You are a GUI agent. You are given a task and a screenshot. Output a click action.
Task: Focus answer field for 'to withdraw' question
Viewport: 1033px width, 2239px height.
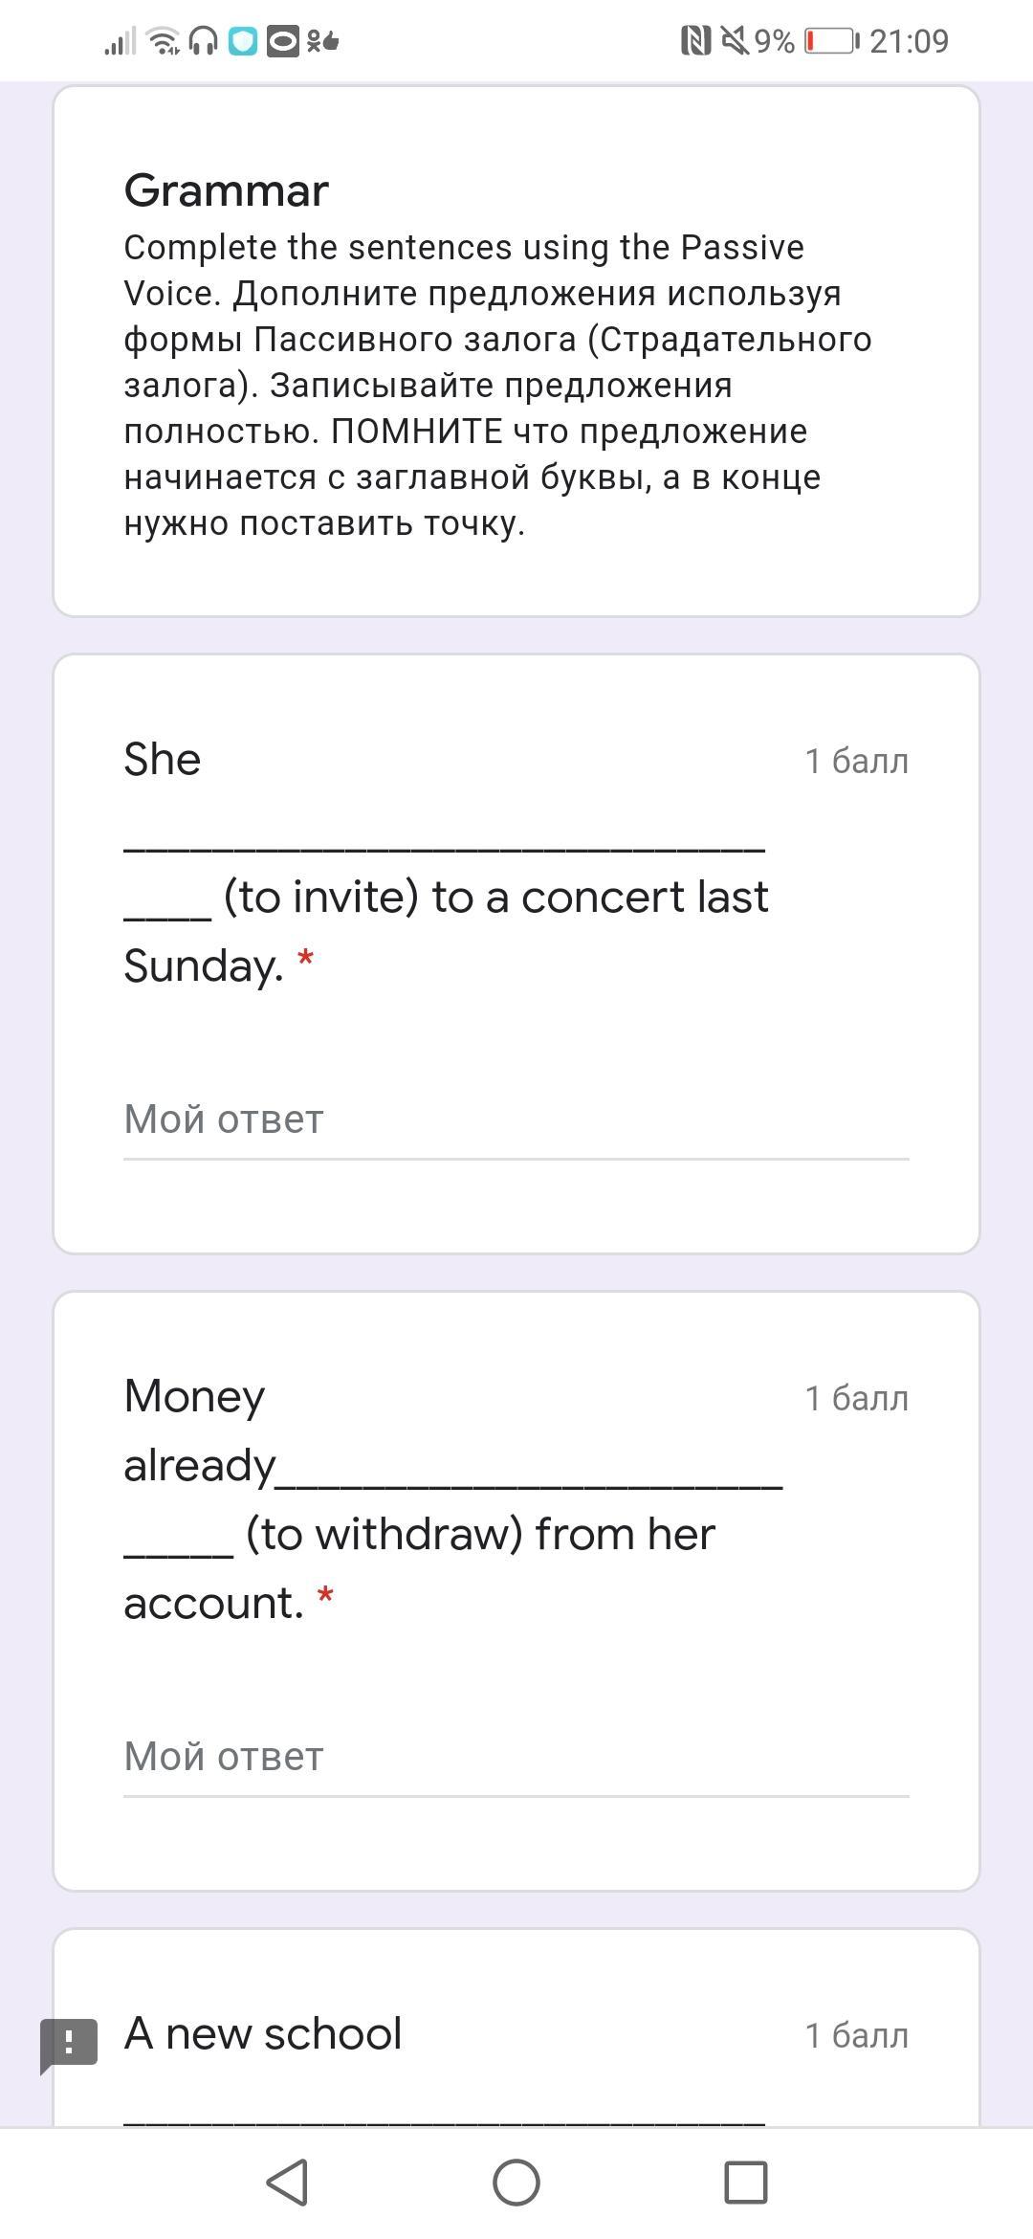tap(516, 1757)
